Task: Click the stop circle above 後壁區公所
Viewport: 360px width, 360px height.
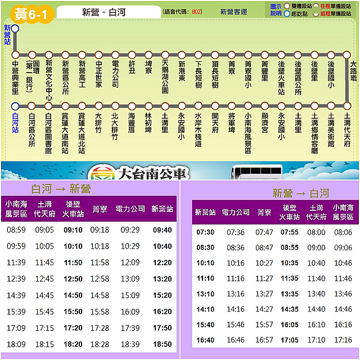Action: (298, 55)
